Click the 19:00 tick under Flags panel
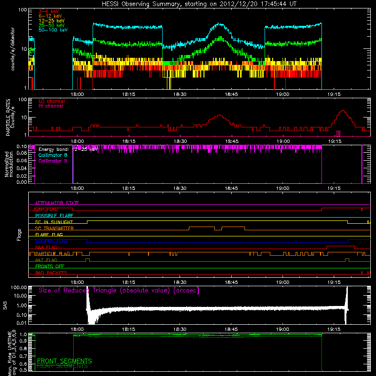 point(282,282)
